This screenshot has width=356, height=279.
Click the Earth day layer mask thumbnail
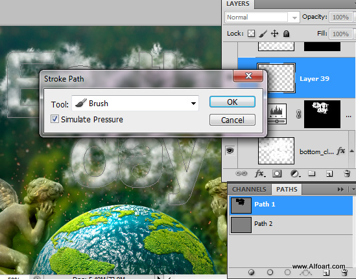[322, 114]
